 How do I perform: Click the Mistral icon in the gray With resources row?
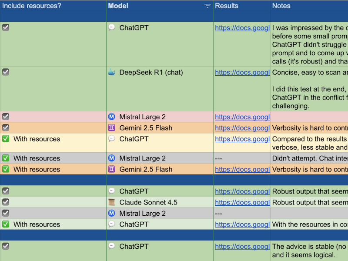click(x=112, y=158)
